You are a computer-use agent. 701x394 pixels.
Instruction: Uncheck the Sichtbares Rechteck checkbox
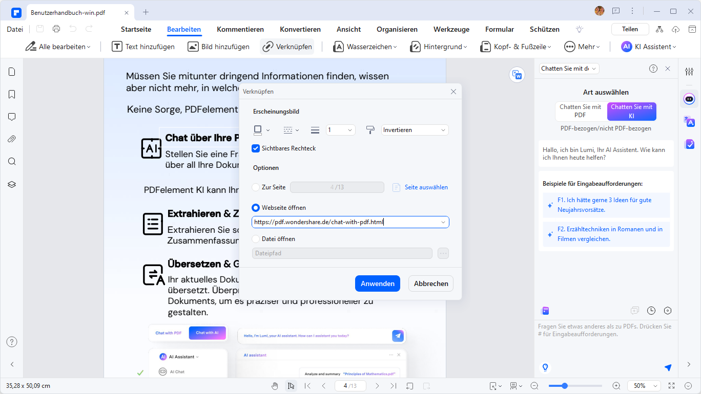click(256, 148)
